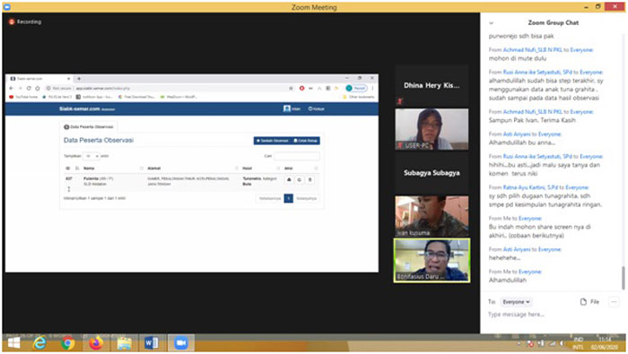Screen dimensions: 628x354
Task: Click last action icon in Fulanita row
Action: [x=310, y=180]
